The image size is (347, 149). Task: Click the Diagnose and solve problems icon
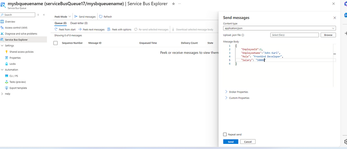point(3,34)
